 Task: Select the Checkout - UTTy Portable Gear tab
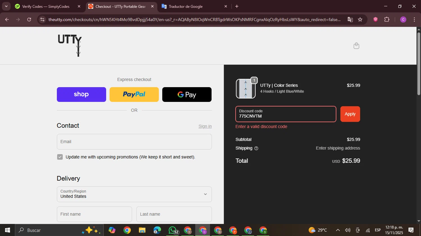(120, 6)
